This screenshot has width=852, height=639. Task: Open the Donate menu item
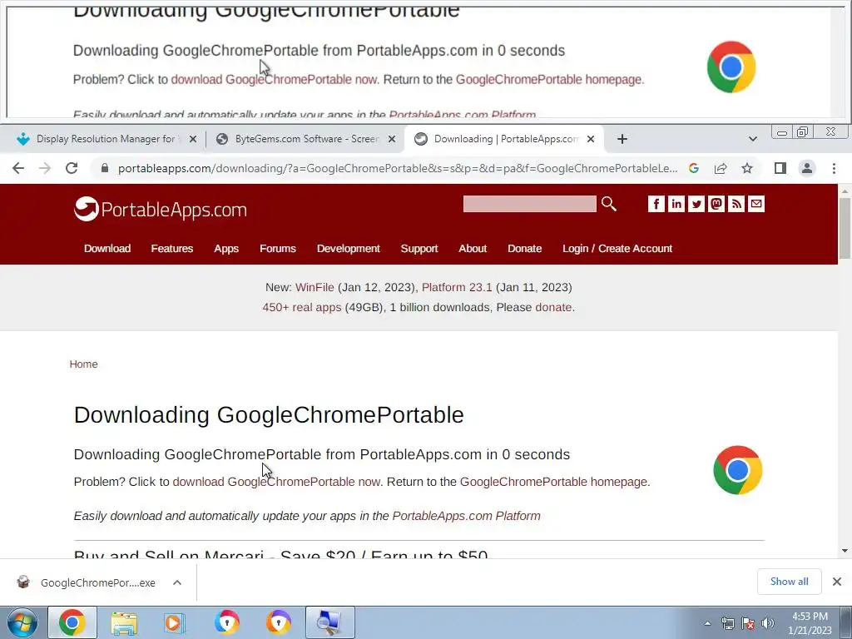(x=524, y=248)
